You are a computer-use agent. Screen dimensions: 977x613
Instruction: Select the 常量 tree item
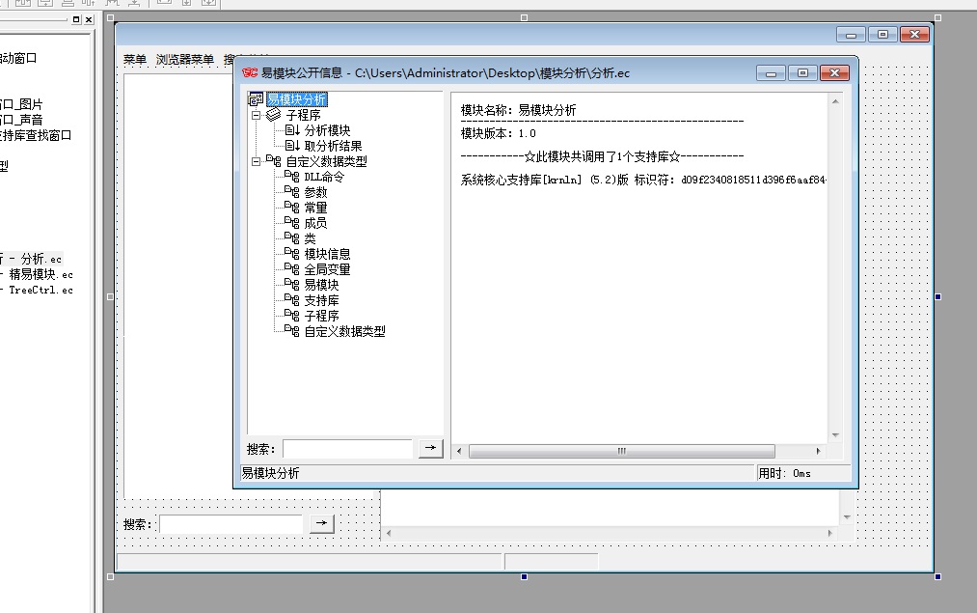[x=315, y=208]
